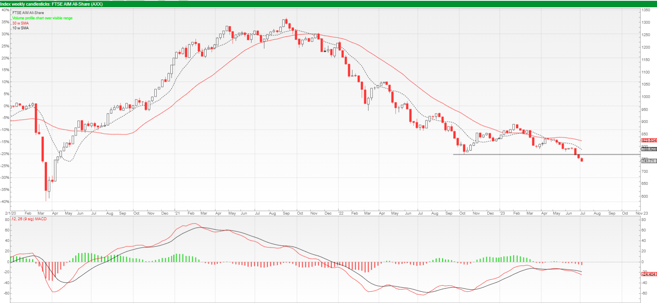Viewport: 657px width, 303px height.
Task: Select the '23 year marker on time axis
Action: [x=502, y=213]
